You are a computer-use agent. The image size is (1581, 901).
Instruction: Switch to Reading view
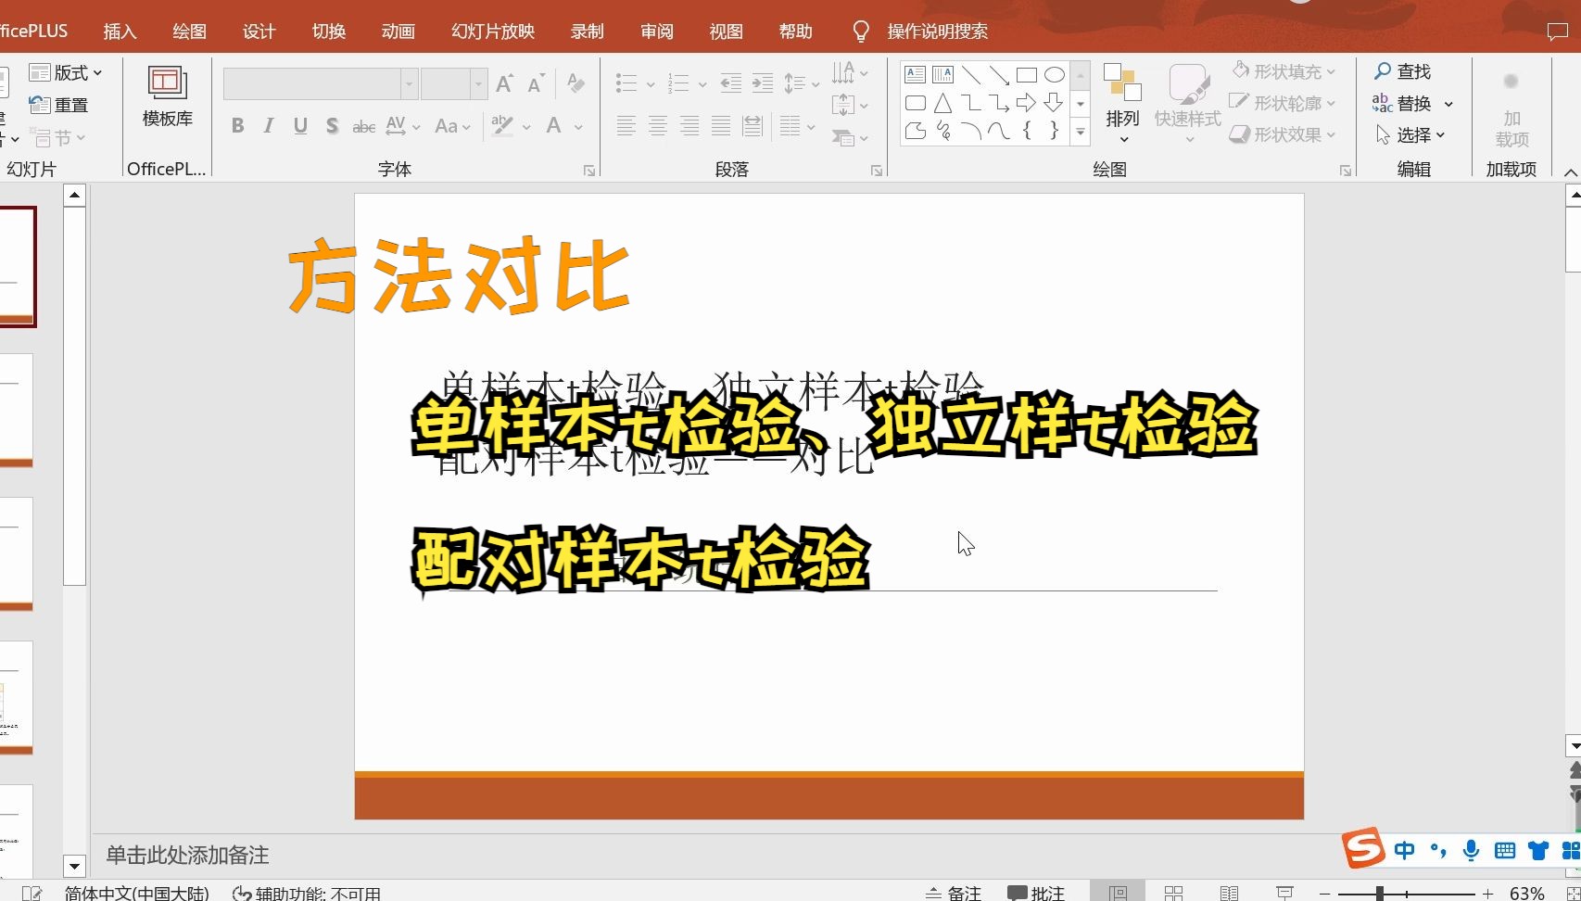point(1229,893)
